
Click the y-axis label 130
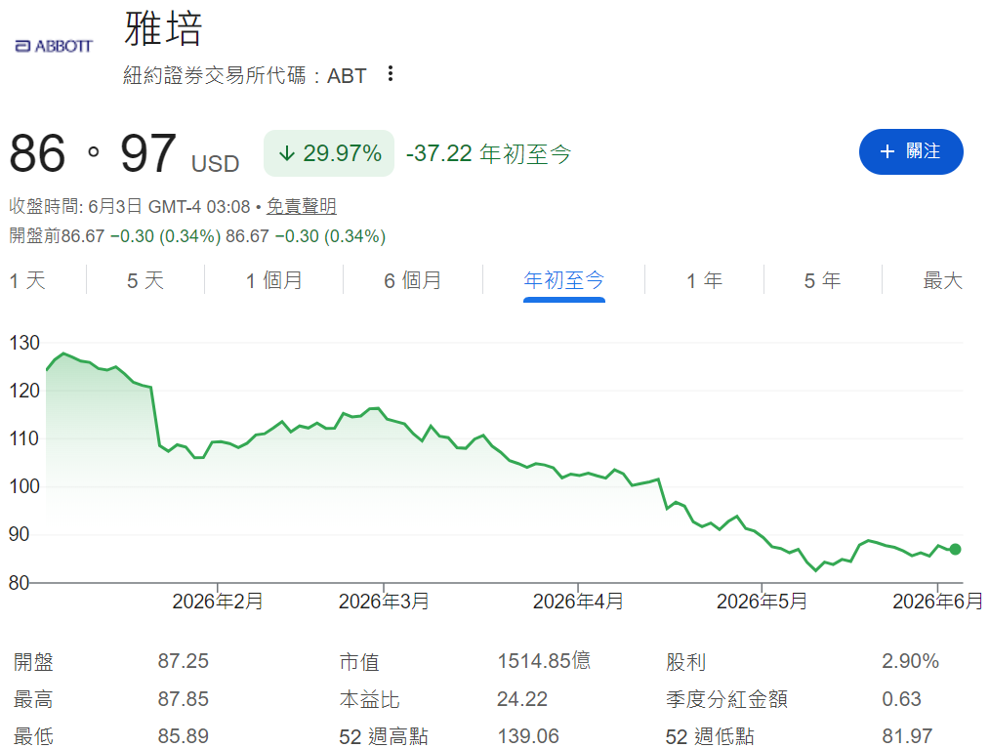coord(24,343)
